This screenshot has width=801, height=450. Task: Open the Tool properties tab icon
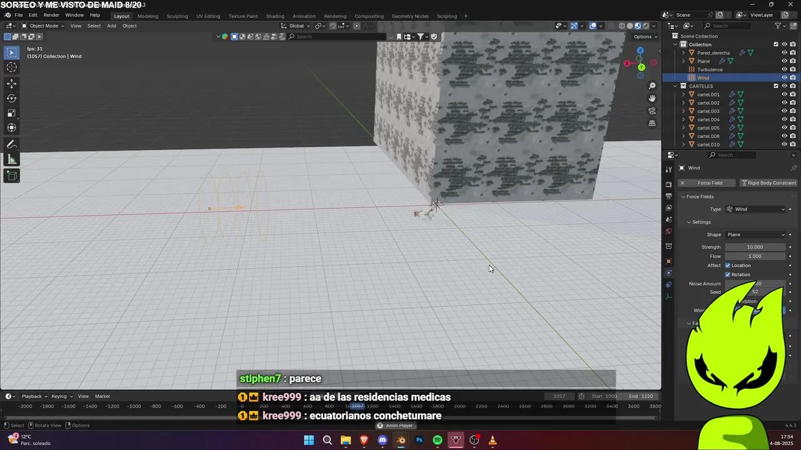pos(669,169)
